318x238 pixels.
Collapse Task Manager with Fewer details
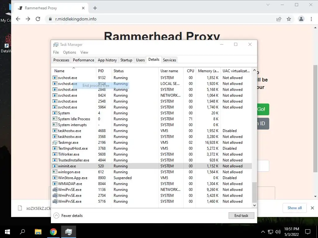click(x=68, y=216)
